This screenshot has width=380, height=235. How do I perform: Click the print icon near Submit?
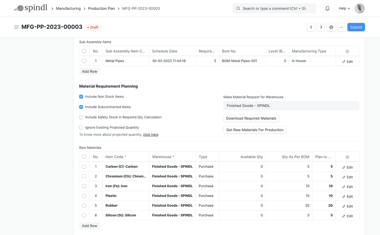coord(331,27)
